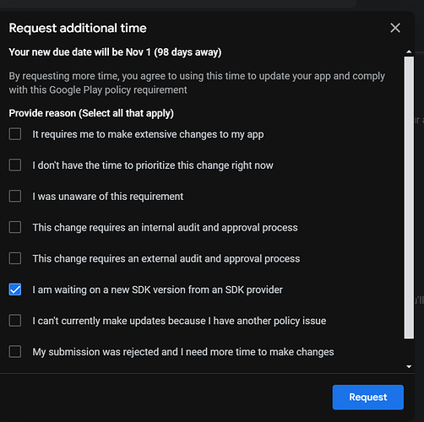Enable 'I was unaware of this requirement' checkbox
The image size is (424, 422).
point(15,196)
